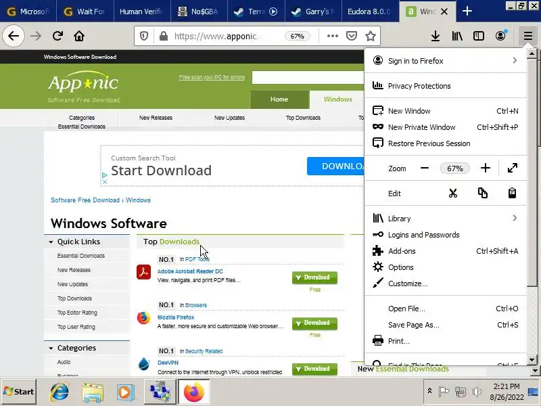
Task: Open Adobe Acrobat Reader DC link
Action: pos(190,271)
